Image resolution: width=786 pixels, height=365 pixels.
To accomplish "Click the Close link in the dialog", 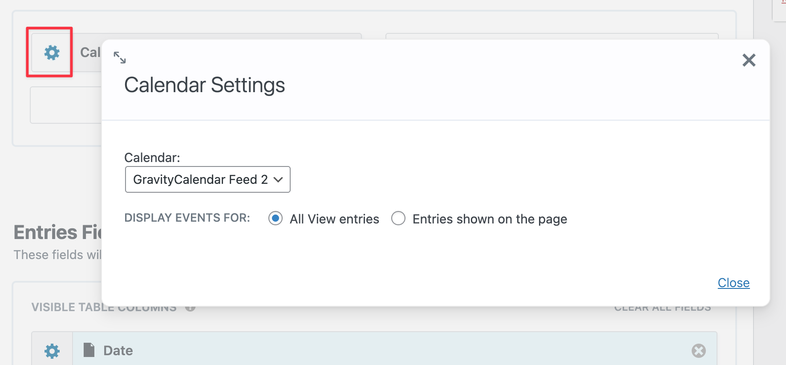I will click(733, 283).
